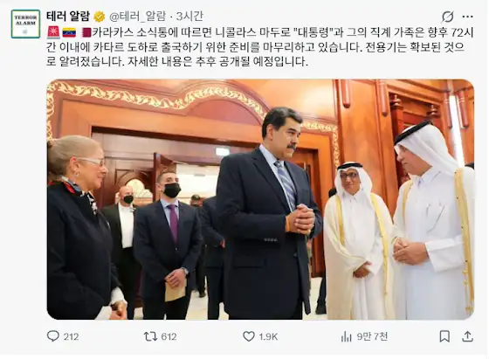Click the tweet text about 니콜라스 마두로

(260, 47)
